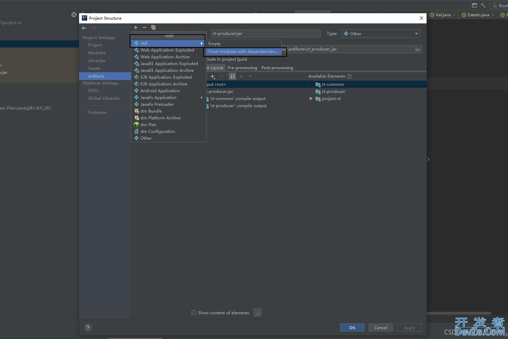
Task: Switch to the Post-processing tab
Action: click(277, 68)
